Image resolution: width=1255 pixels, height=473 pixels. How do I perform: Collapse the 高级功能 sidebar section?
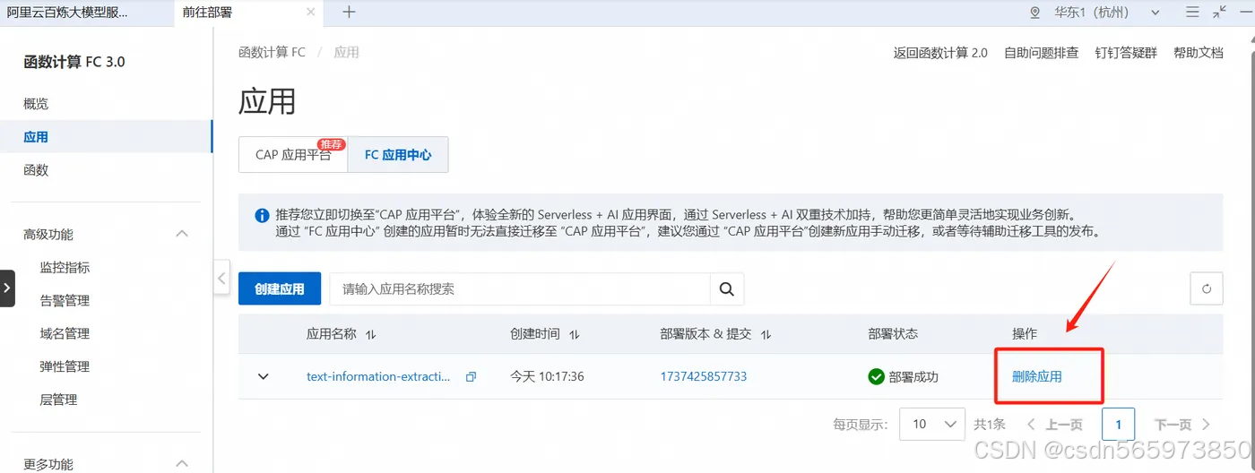pos(182,234)
